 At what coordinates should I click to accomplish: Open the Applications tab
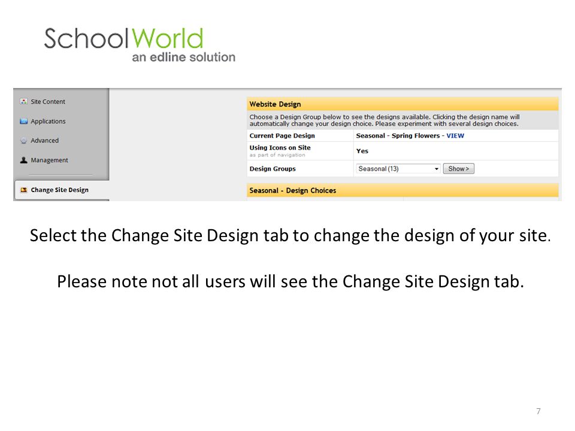click(x=48, y=122)
